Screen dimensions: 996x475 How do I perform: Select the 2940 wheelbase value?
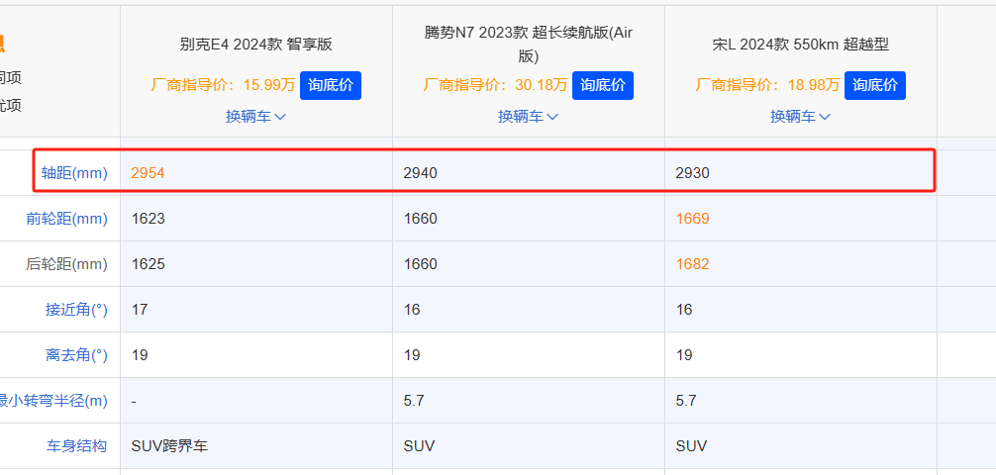[421, 173]
